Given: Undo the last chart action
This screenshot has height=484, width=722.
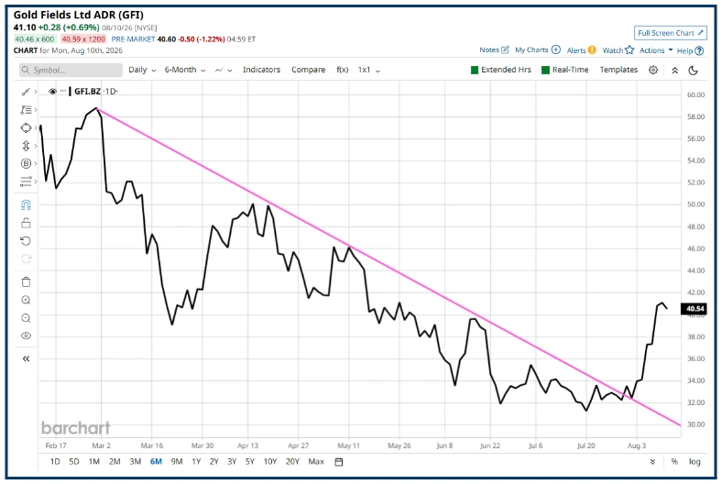Looking at the screenshot, I should coord(26,241).
